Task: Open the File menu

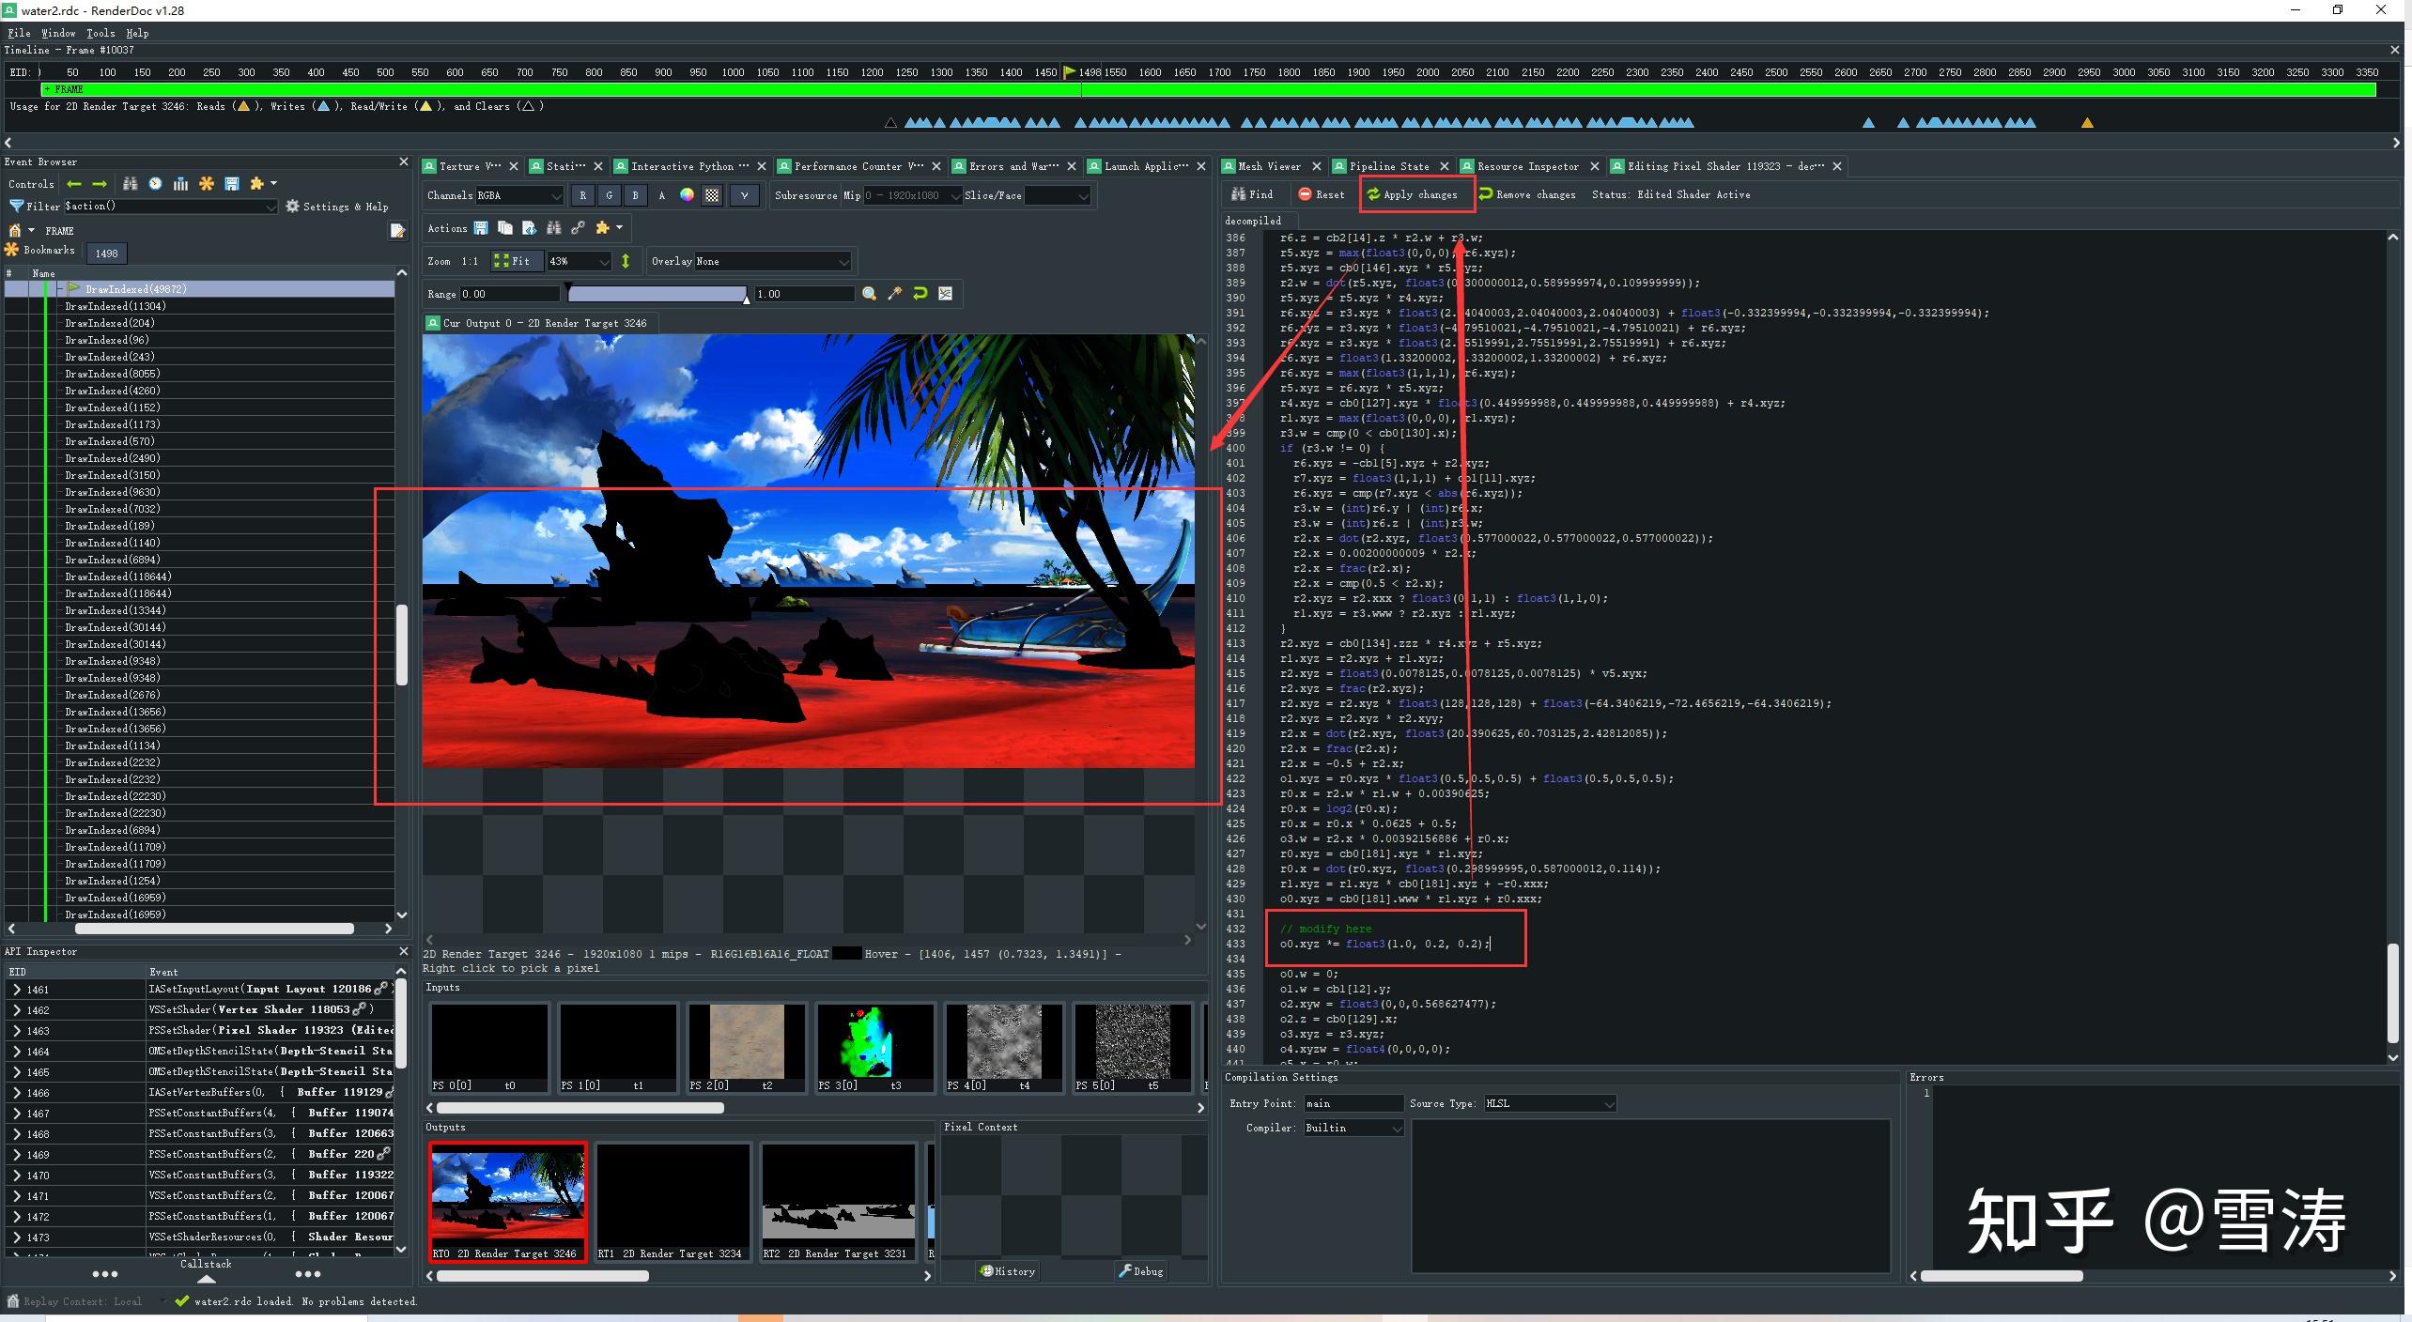Action: (x=19, y=33)
